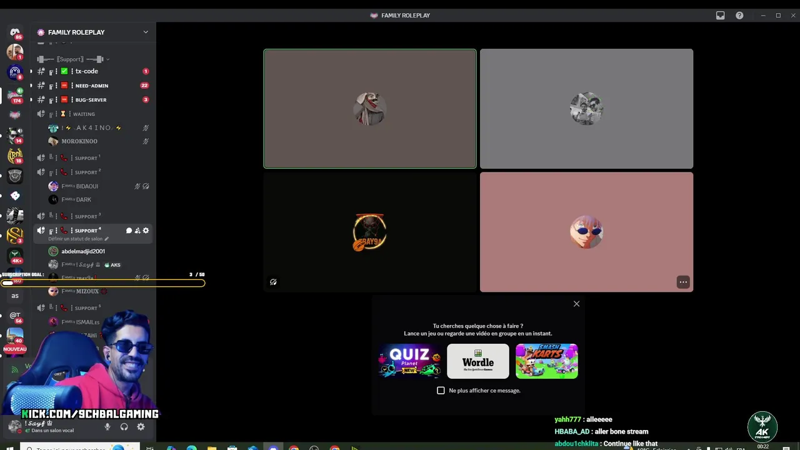Click the gray top-right participant tile

click(586, 109)
